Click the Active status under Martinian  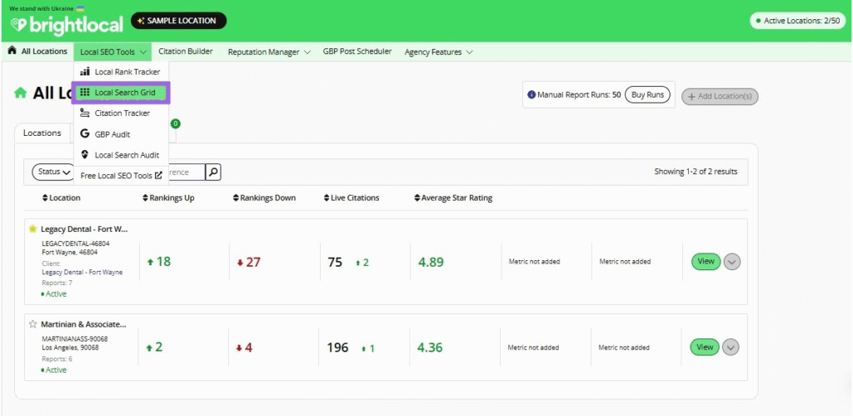pos(54,370)
